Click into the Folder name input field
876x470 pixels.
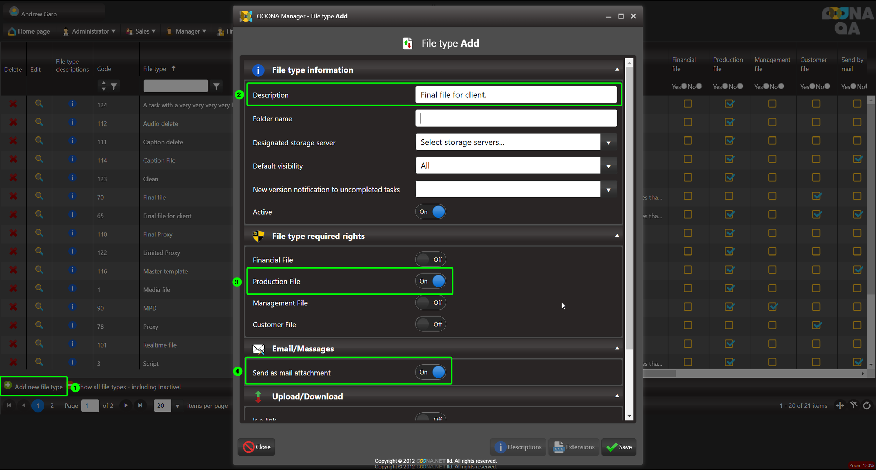coord(516,118)
